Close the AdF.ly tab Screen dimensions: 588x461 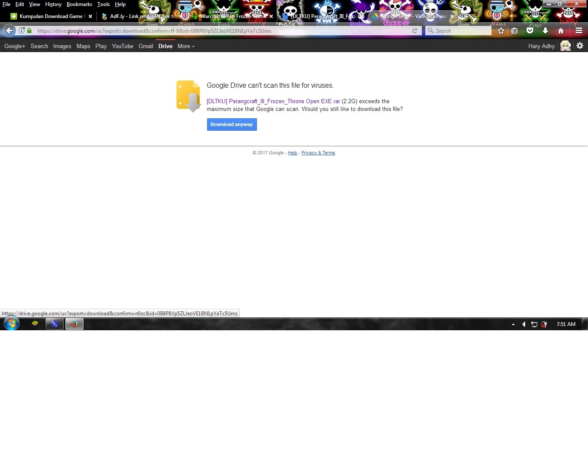coord(181,16)
